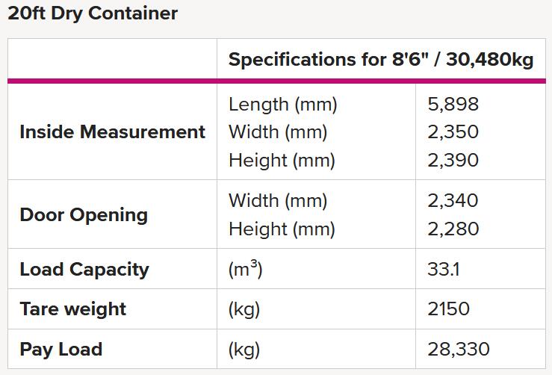Click the 'Door Opening' row label
552x375 pixels.
(84, 215)
